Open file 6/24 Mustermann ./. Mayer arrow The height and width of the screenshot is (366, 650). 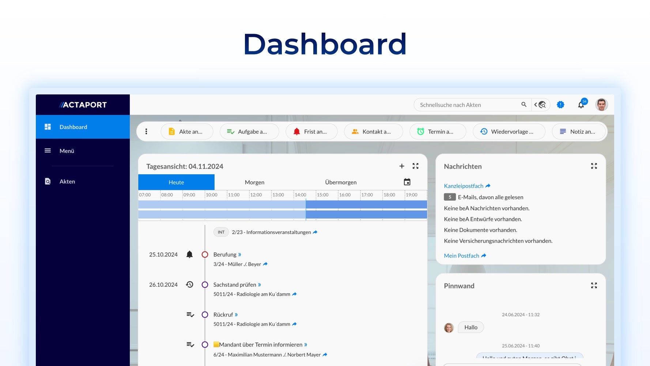(325, 354)
